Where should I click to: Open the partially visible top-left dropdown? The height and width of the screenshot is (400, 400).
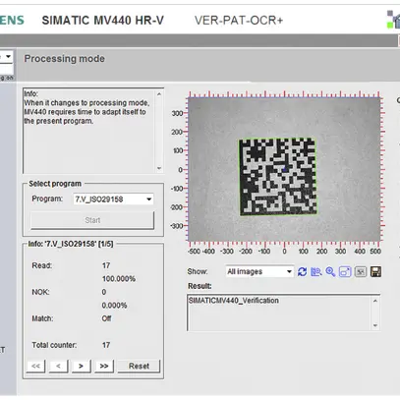[x=6, y=57]
